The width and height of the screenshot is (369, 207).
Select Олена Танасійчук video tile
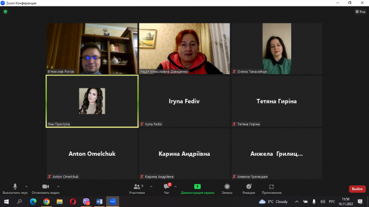point(277,48)
